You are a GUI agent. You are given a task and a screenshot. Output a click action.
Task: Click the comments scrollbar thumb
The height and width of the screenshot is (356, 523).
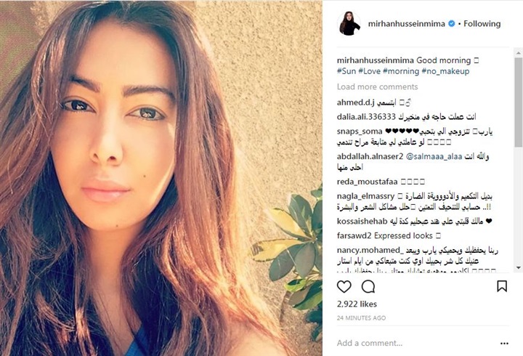[519, 102]
